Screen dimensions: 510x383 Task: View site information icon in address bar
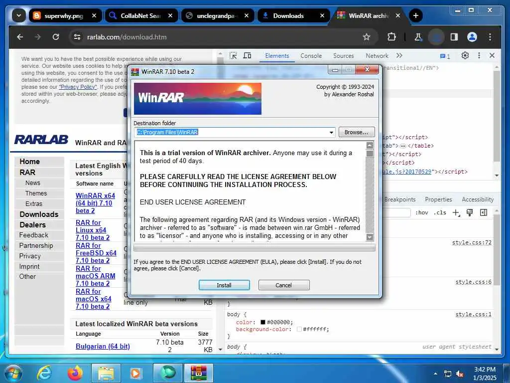(x=77, y=37)
